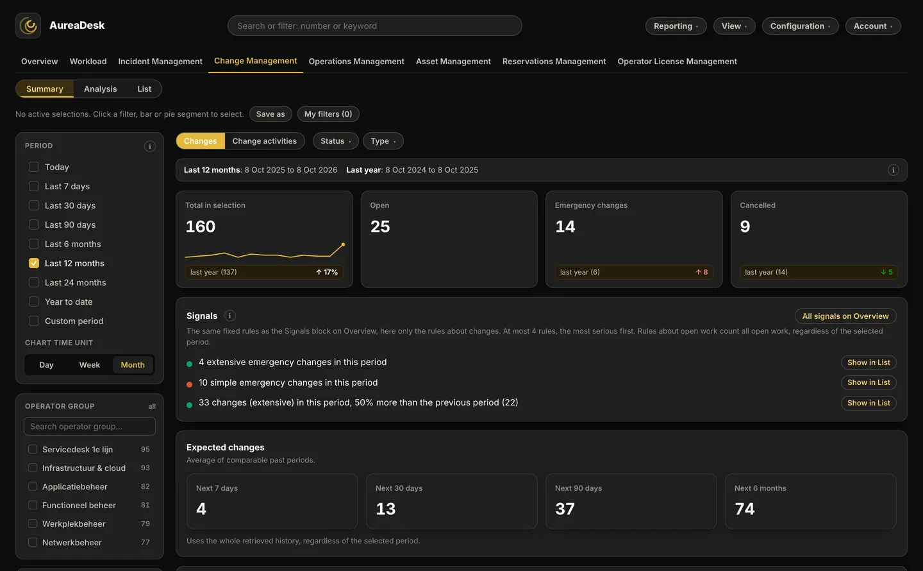This screenshot has width=923, height=571.
Task: Set chart time unit to Week
Action: [90, 365]
